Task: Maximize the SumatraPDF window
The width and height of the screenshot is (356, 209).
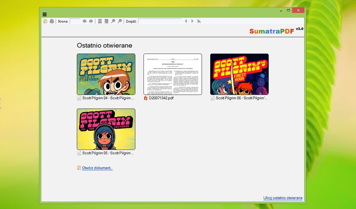Action: click(288, 10)
